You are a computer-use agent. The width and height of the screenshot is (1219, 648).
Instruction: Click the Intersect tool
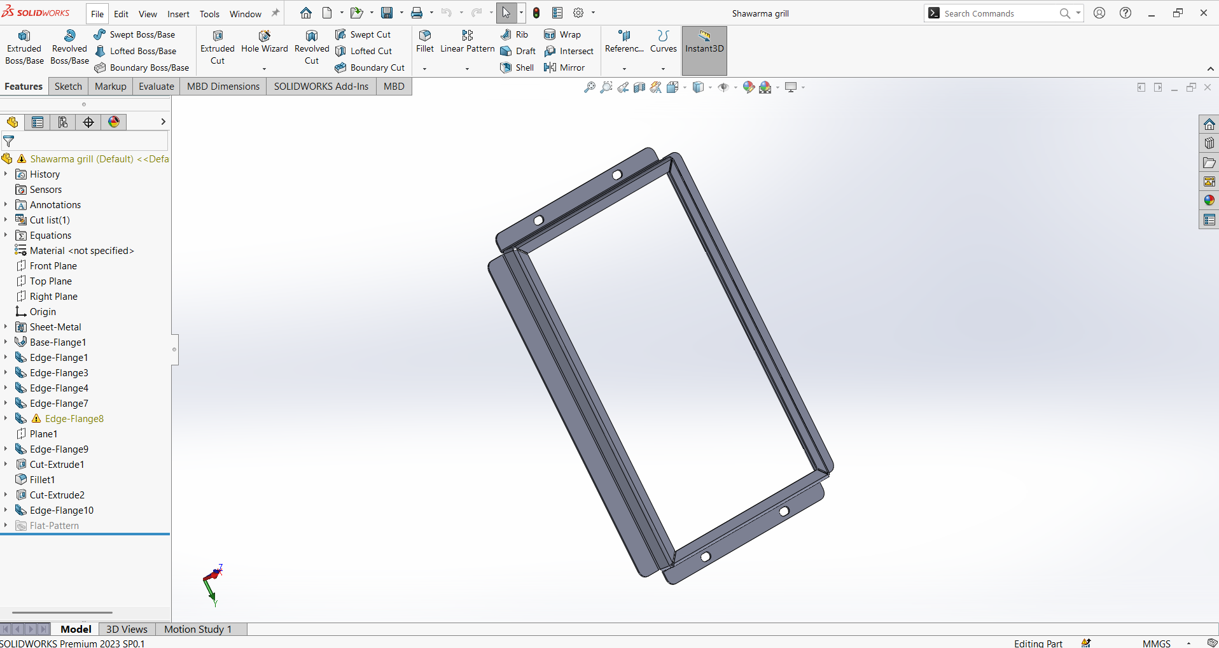tap(569, 51)
